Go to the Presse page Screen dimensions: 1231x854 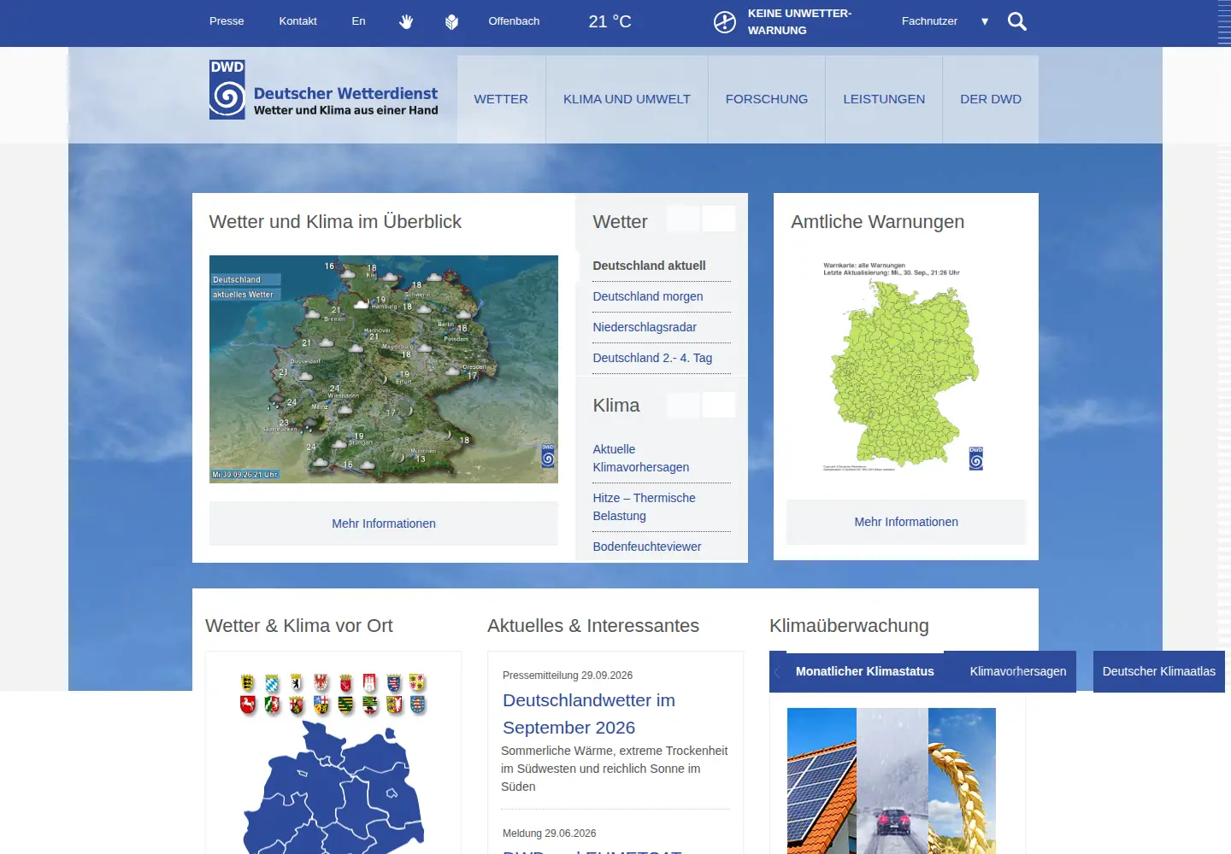click(227, 21)
